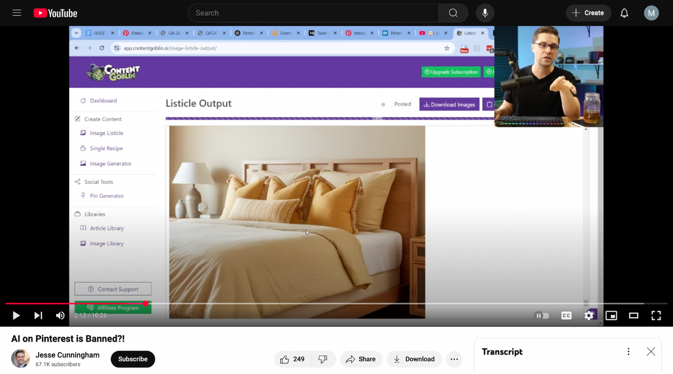Open the more actions ellipsis menu

point(454,359)
